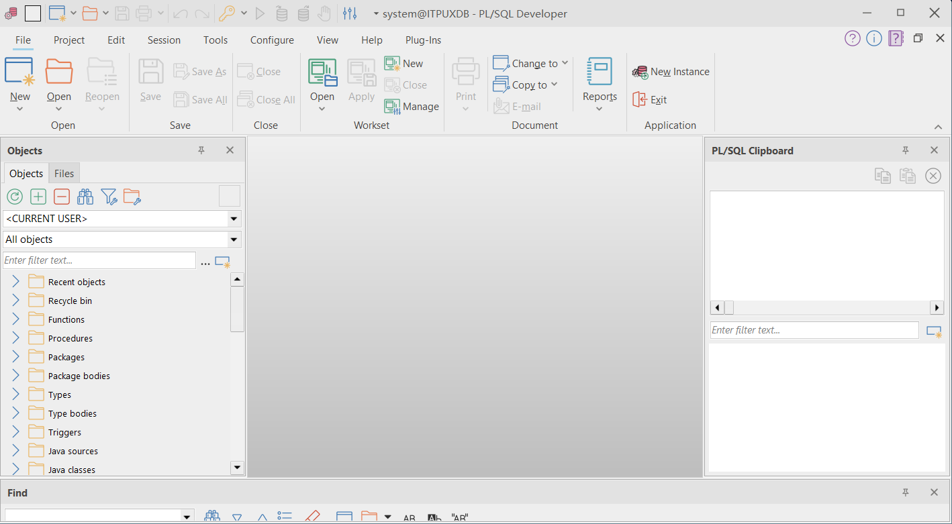The height and width of the screenshot is (524, 952).
Task: Click the Workset New icon
Action: 392,64
